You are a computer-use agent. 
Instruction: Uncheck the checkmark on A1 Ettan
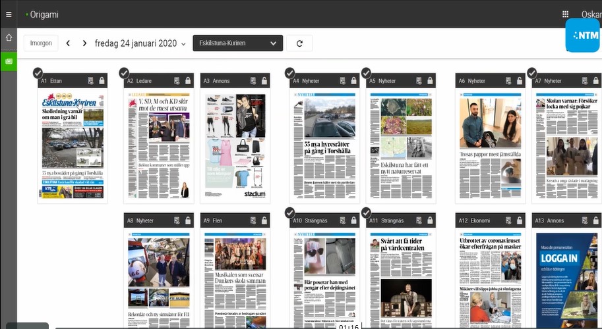pos(38,73)
